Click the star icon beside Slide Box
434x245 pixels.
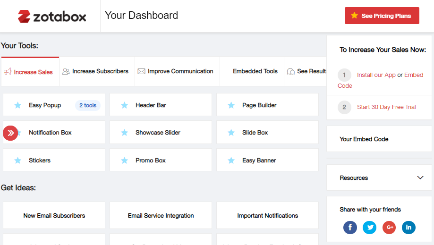click(x=231, y=133)
